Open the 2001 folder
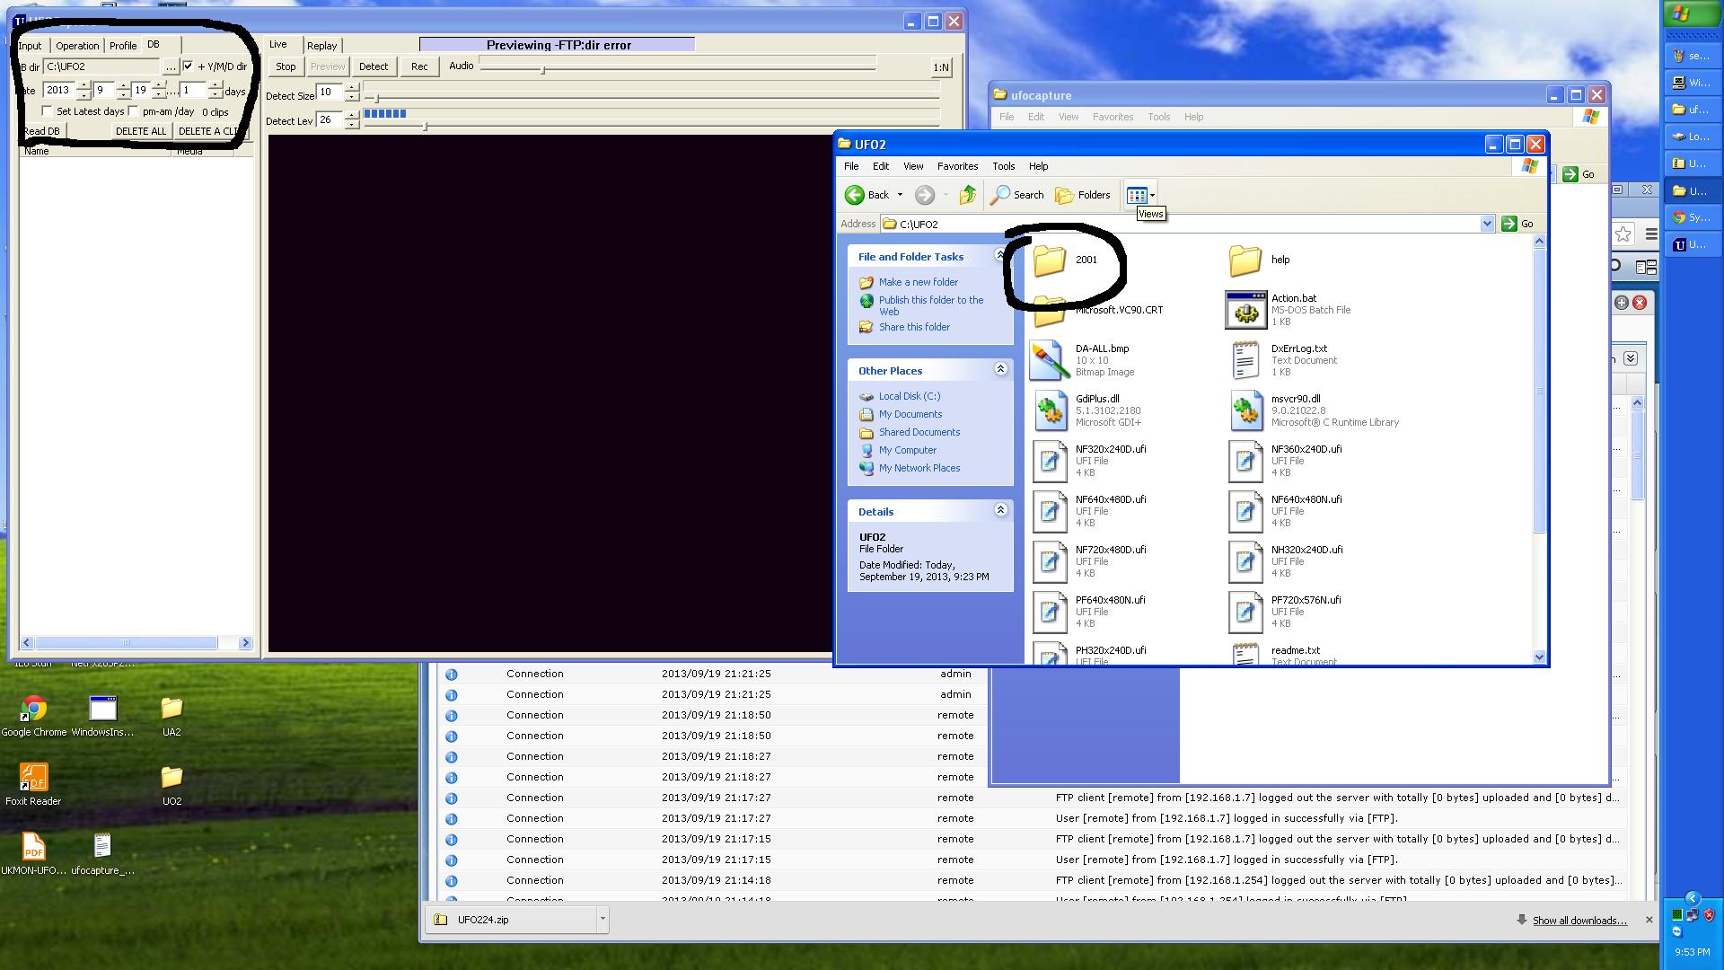This screenshot has height=970, width=1724. (x=1049, y=260)
